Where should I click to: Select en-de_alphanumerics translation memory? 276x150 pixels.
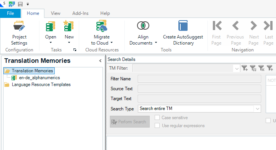(39, 78)
